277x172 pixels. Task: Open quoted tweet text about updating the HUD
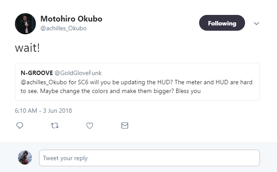[x=137, y=86]
